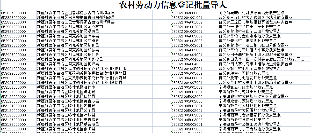Select cell 普义乡瑞金村七组丫口寨分散安置点
The width and height of the screenshot is (311, 133).
(x=264, y=69)
